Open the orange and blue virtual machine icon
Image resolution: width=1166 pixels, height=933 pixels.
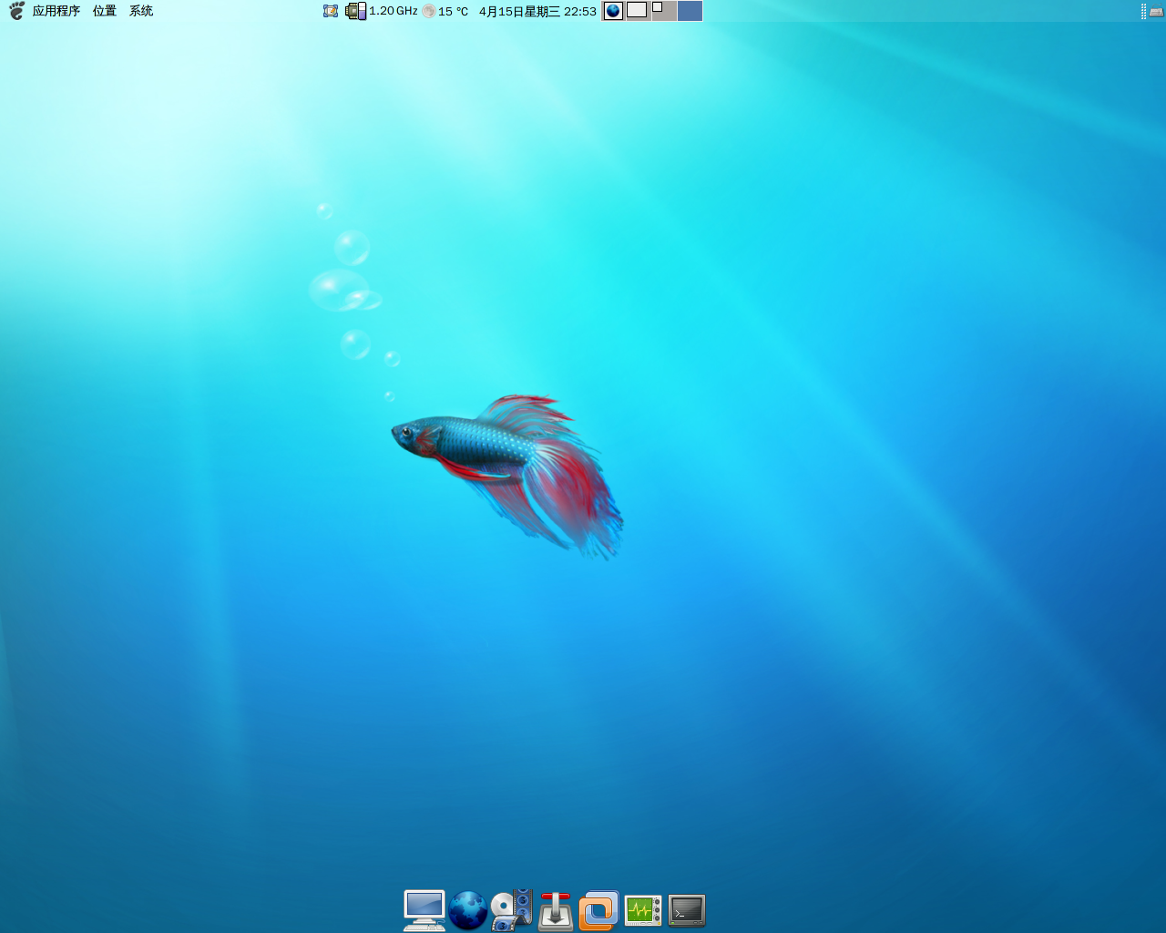pyautogui.click(x=598, y=910)
